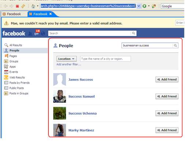Click the browser reload icon
Viewport: 185px width, 141px height.
tap(23, 6)
